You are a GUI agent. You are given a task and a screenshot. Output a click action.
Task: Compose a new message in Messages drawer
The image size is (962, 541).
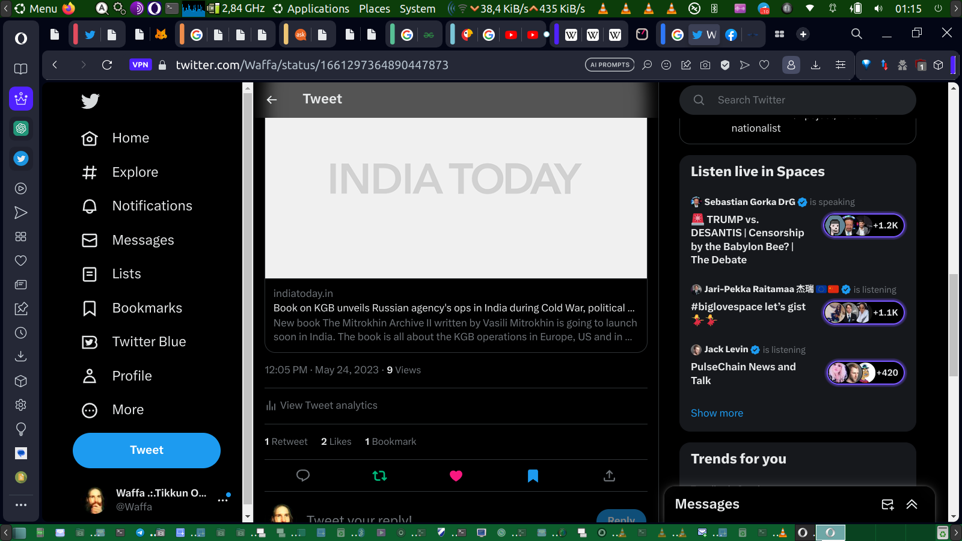887,504
